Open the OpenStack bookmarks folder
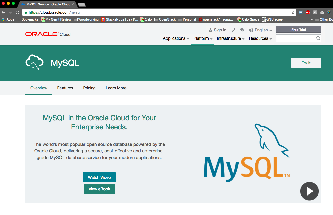The height and width of the screenshot is (215, 333). click(x=165, y=19)
